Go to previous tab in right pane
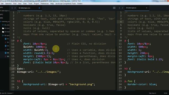The height and width of the screenshot is (95, 169). point(119,8)
